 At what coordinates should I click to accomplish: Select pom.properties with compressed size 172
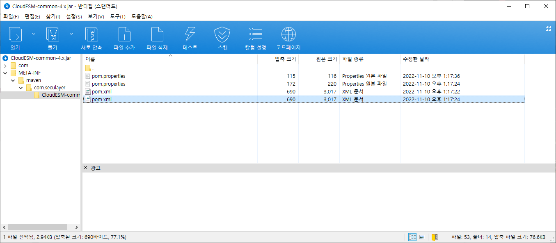pyautogui.click(x=304, y=84)
